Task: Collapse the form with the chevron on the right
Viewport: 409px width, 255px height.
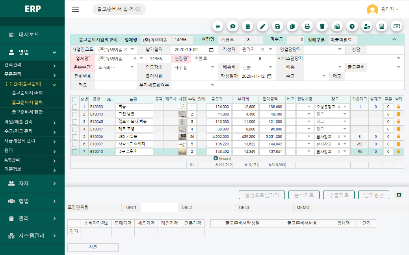Action: coord(394,40)
